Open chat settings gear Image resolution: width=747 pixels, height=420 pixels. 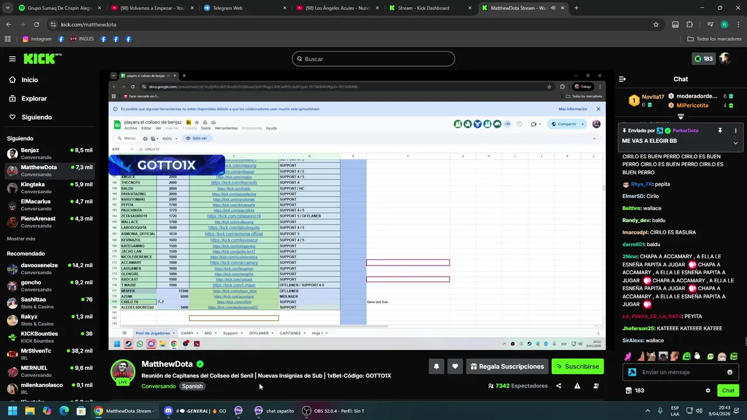click(708, 391)
